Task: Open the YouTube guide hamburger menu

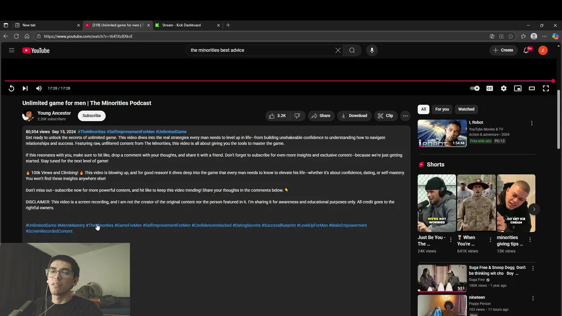Action: click(x=12, y=50)
